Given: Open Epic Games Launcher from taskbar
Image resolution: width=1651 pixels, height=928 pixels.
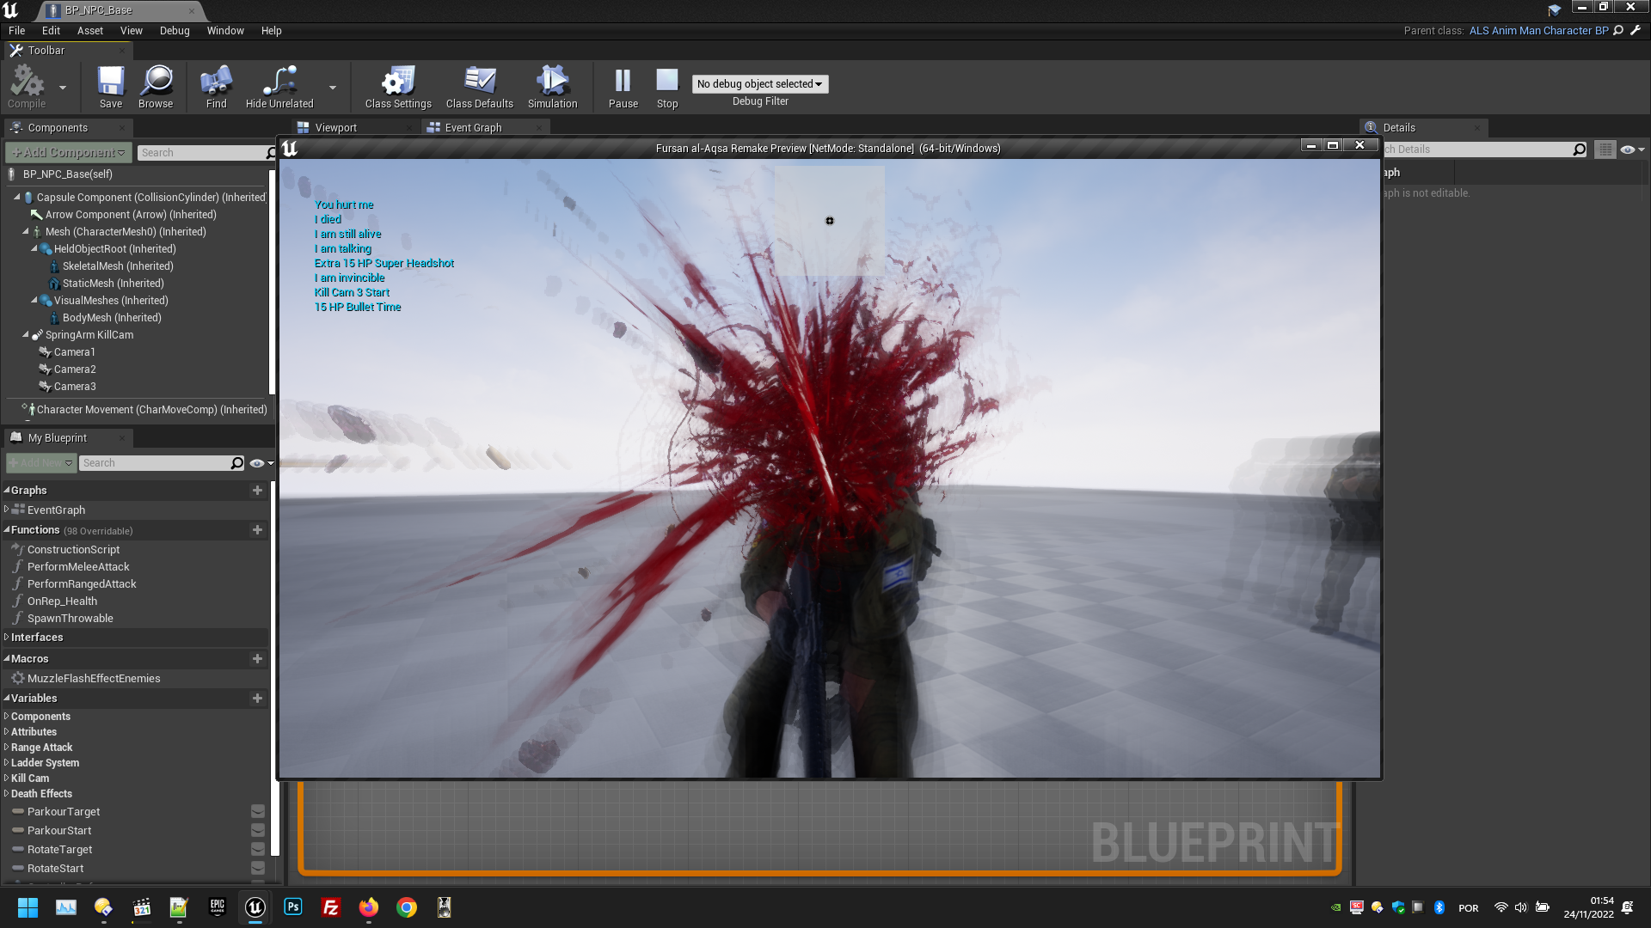Looking at the screenshot, I should tap(218, 907).
